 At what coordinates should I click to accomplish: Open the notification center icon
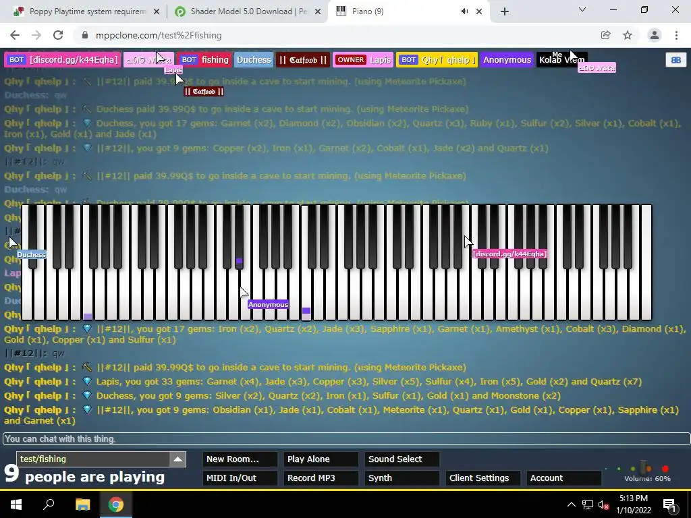(669, 505)
